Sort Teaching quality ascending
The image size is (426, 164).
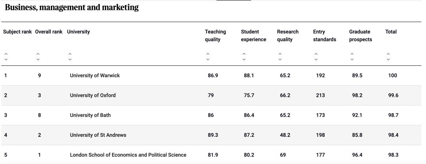pyautogui.click(x=208, y=54)
